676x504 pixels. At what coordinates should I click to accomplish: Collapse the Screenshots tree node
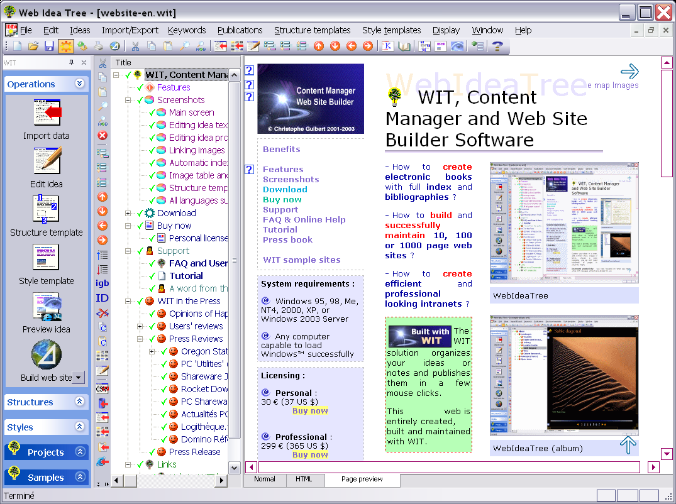[128, 100]
